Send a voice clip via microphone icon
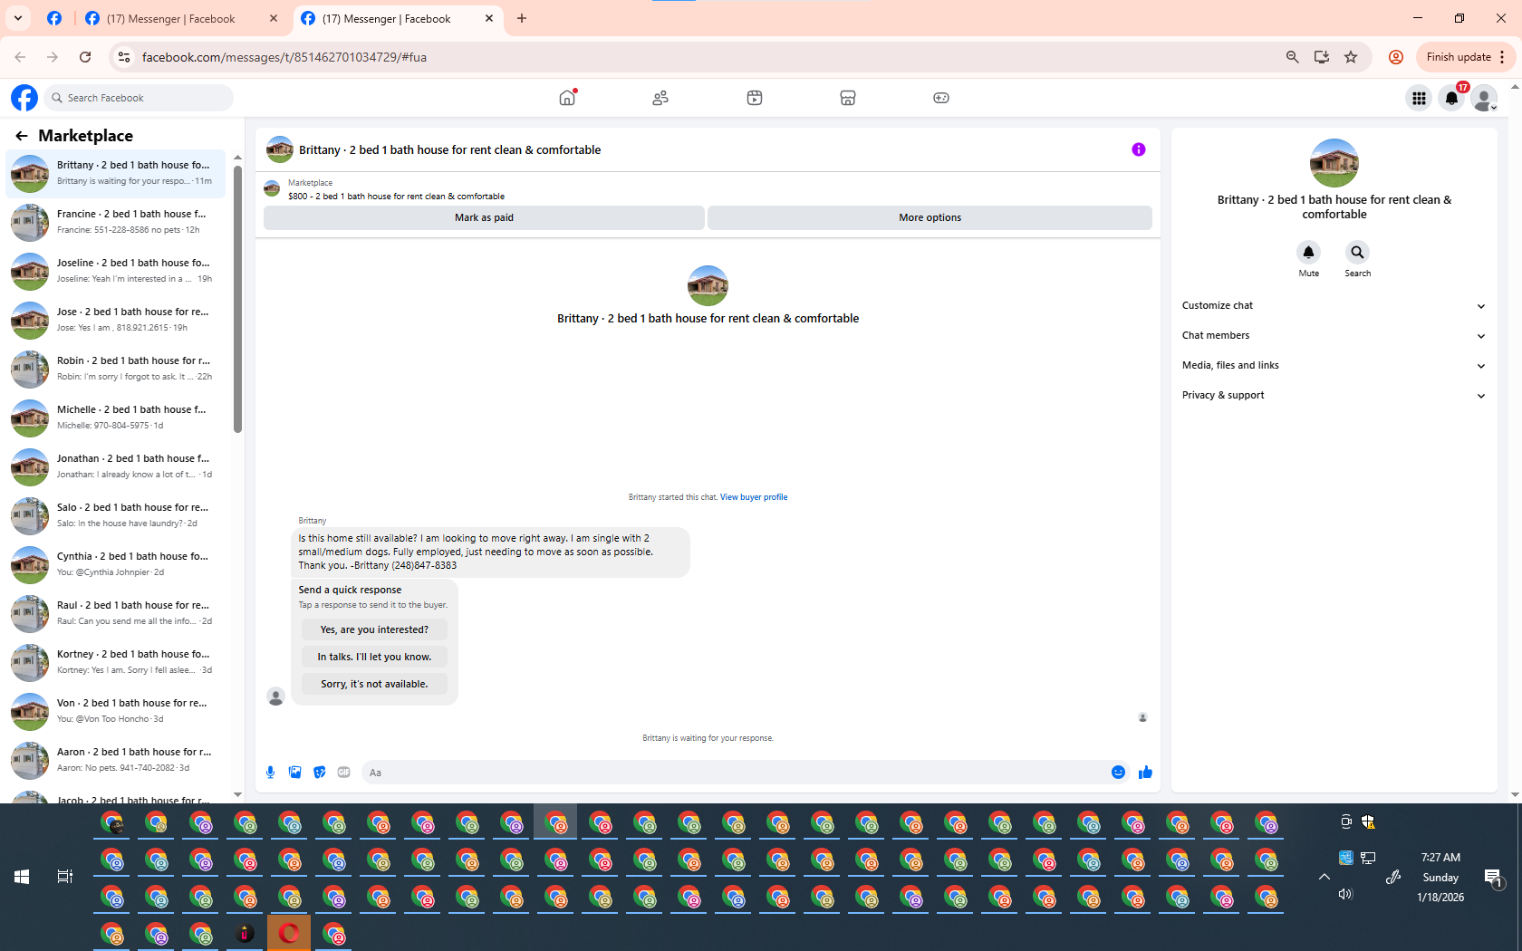1522x951 pixels. click(x=270, y=773)
